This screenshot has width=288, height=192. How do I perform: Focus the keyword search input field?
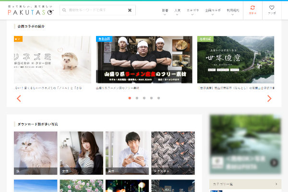tap(96, 10)
